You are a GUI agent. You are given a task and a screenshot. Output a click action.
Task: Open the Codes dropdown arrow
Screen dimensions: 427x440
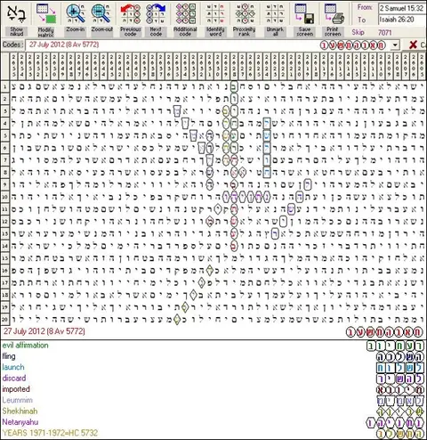395,45
